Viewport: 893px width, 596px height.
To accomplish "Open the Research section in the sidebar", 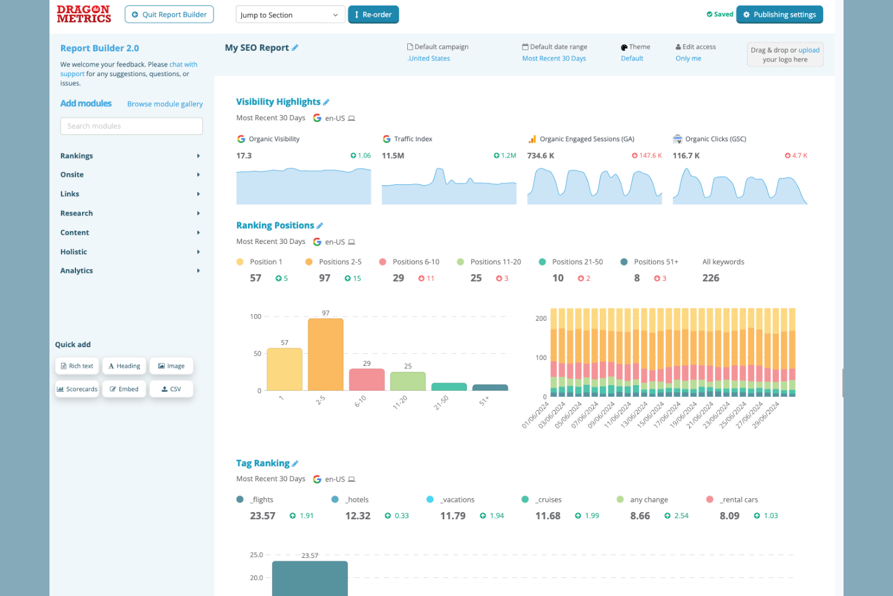I will coord(76,213).
